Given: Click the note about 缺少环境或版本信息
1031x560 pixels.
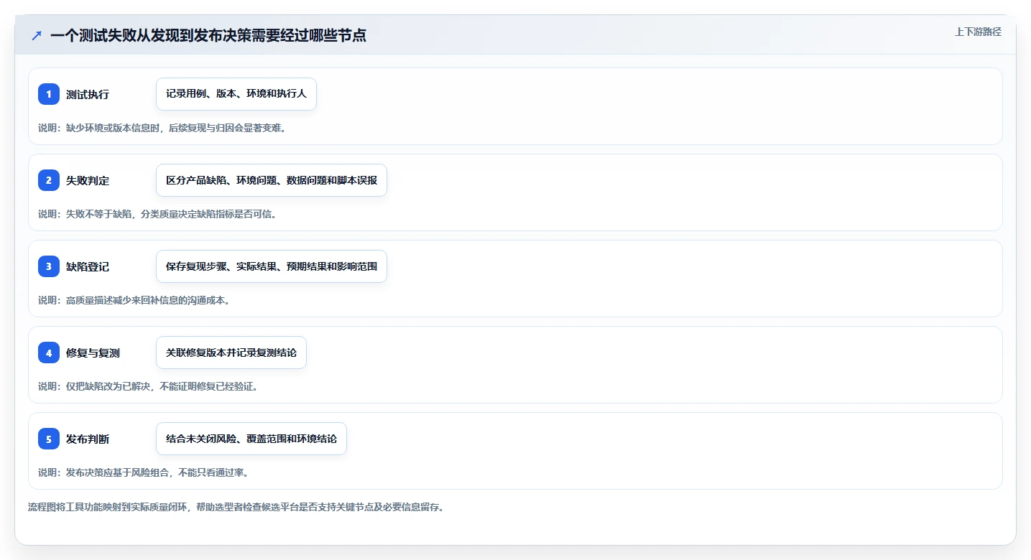Looking at the screenshot, I should (162, 128).
